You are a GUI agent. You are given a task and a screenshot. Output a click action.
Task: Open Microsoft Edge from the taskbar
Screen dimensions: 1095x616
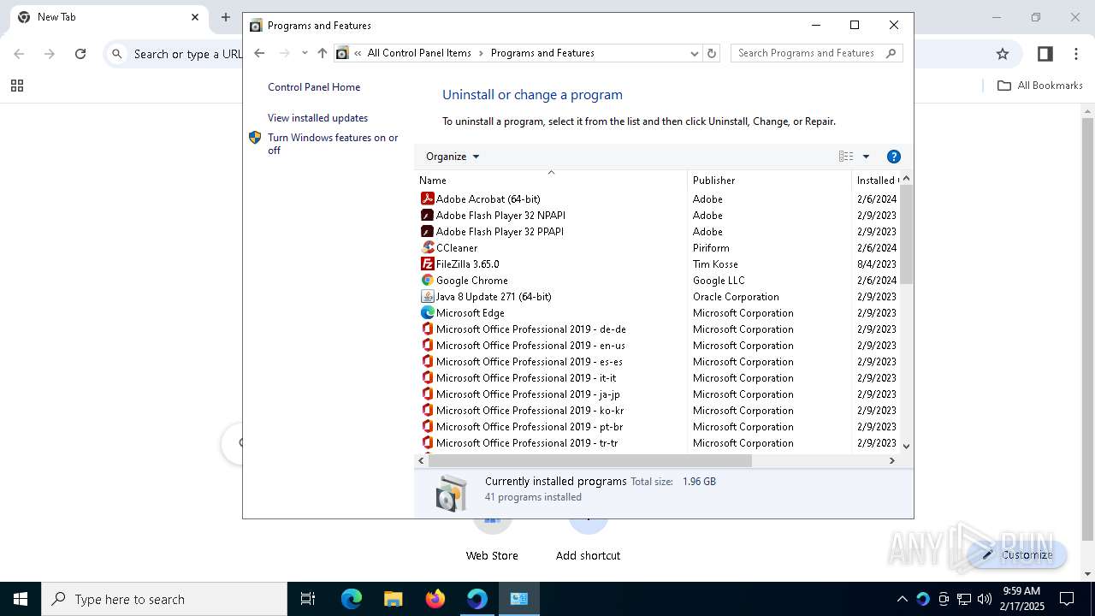click(352, 599)
